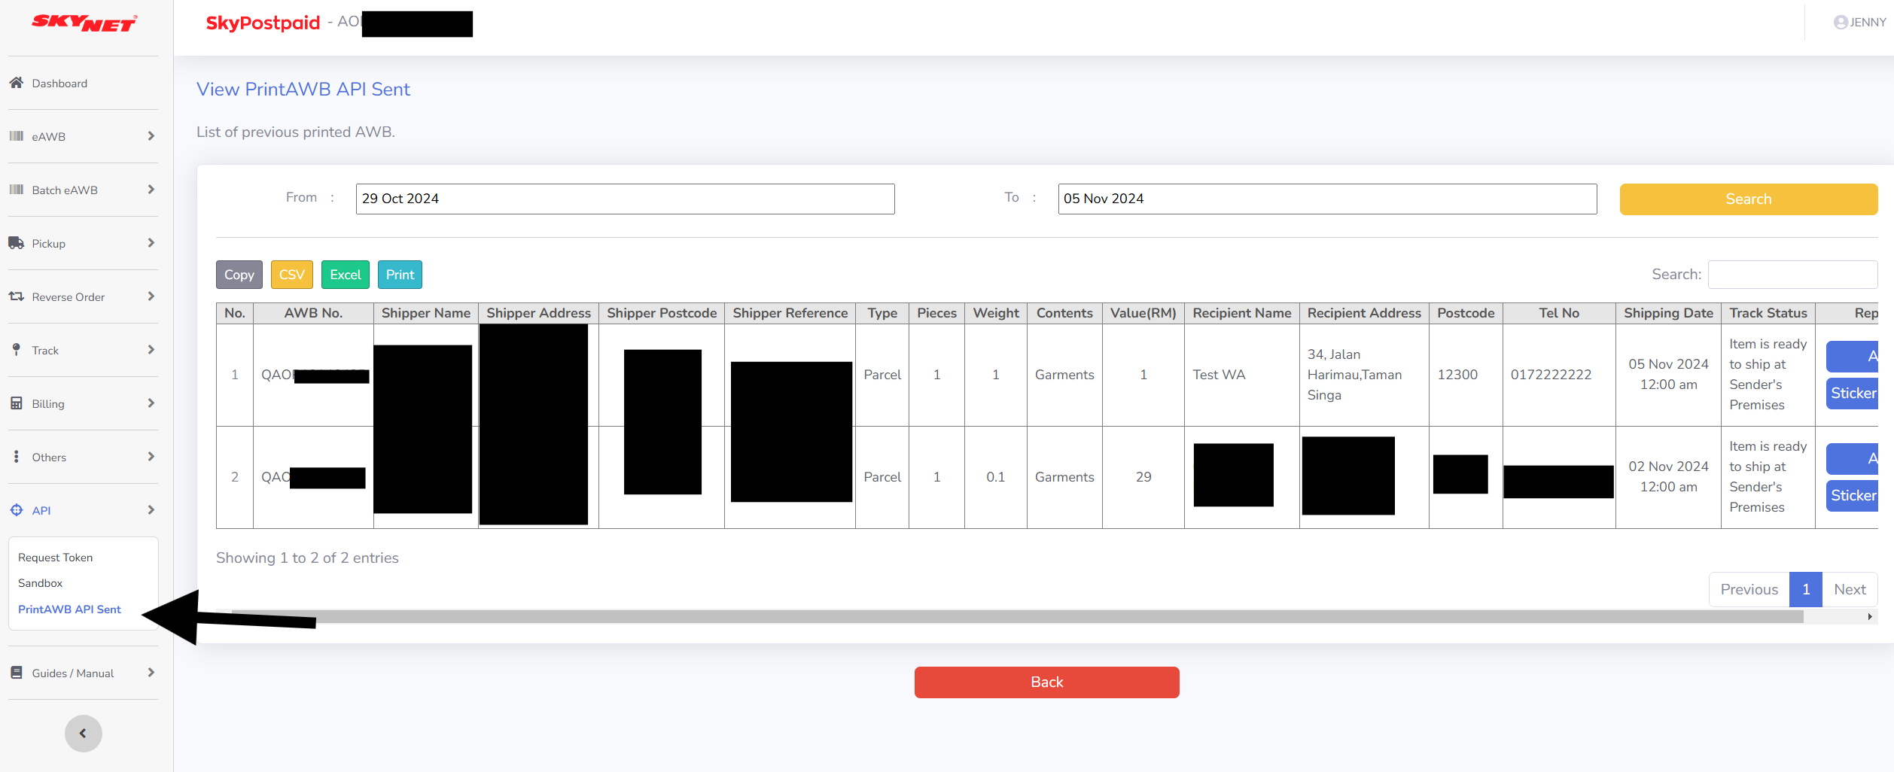Image resolution: width=1894 pixels, height=772 pixels.
Task: Expand the Batch eAWB submenu chevron
Action: point(151,190)
